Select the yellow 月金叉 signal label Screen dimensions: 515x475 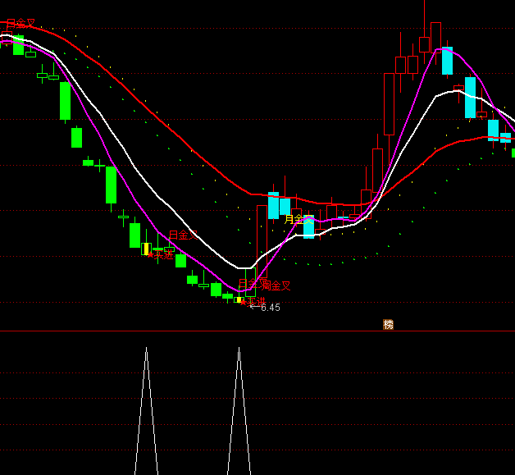click(x=296, y=219)
